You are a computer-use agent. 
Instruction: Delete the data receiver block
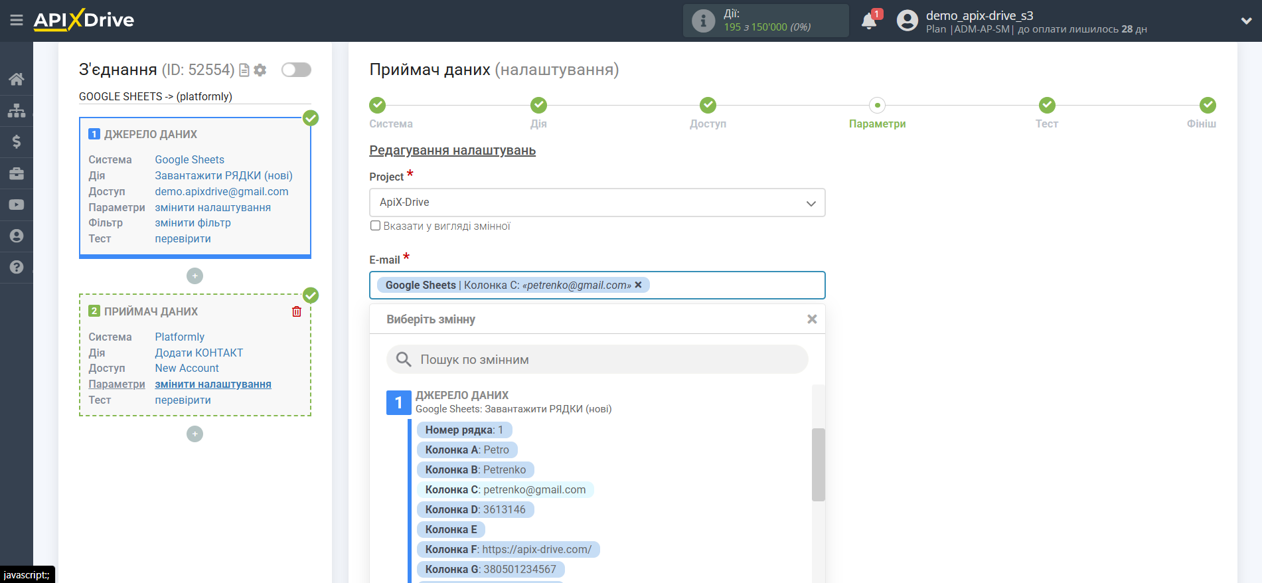tap(297, 311)
